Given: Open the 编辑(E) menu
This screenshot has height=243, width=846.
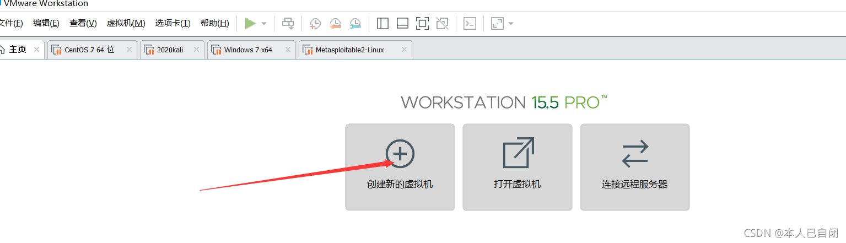Looking at the screenshot, I should 46,23.
